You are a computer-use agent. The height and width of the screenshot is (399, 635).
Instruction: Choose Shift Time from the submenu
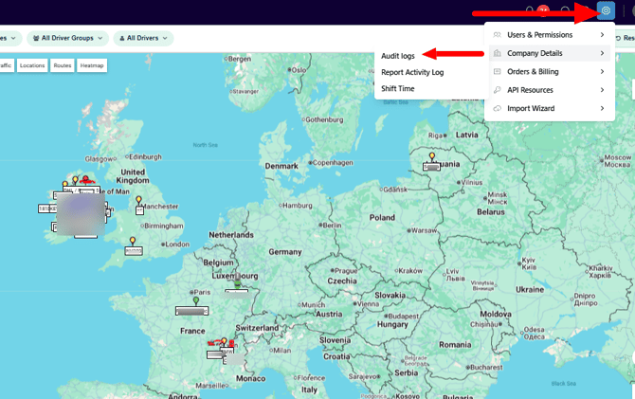tap(398, 88)
